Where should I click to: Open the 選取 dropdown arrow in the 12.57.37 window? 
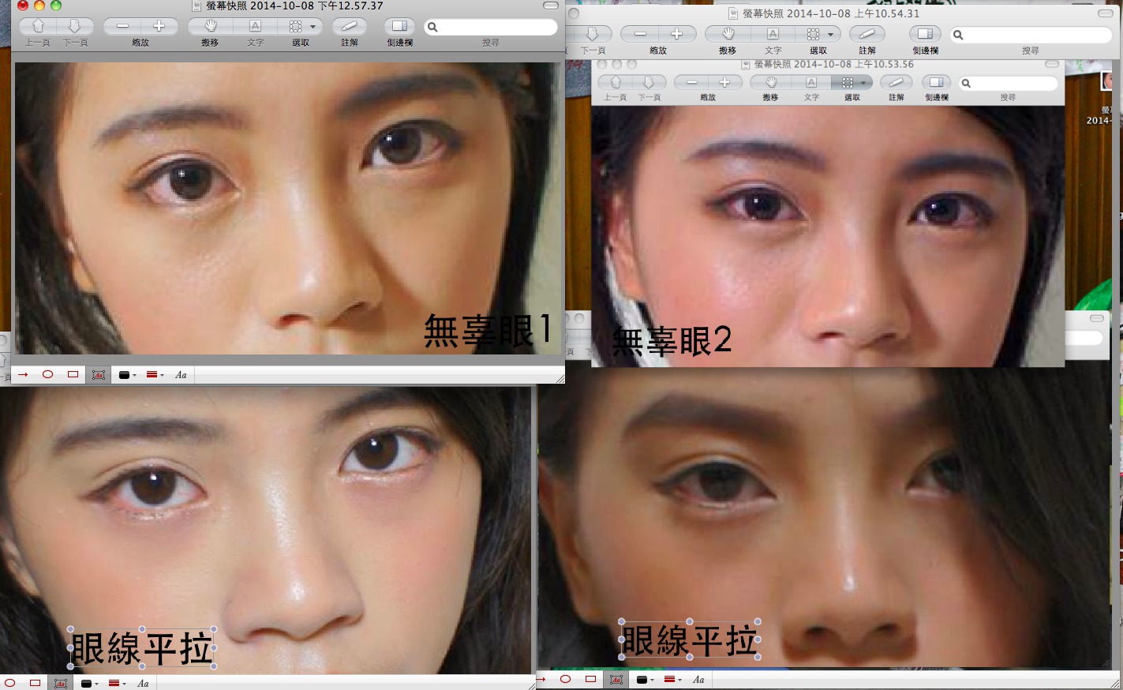pos(313,27)
